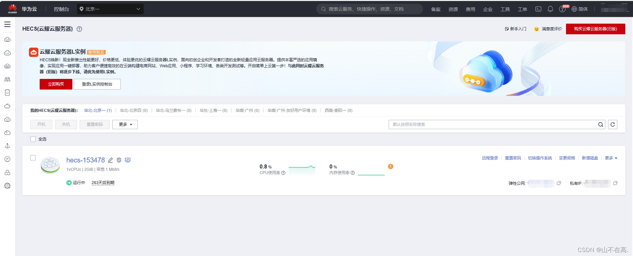Open the globe icon in left sidebar
The width and height of the screenshot is (633, 256).
(7, 186)
